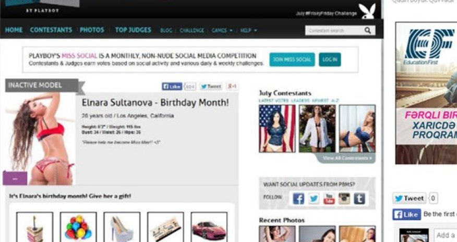Click the Log In button
The width and height of the screenshot is (457, 242).
tap(330, 59)
